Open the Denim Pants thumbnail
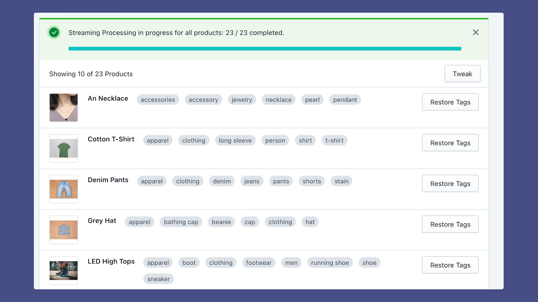 point(63,189)
